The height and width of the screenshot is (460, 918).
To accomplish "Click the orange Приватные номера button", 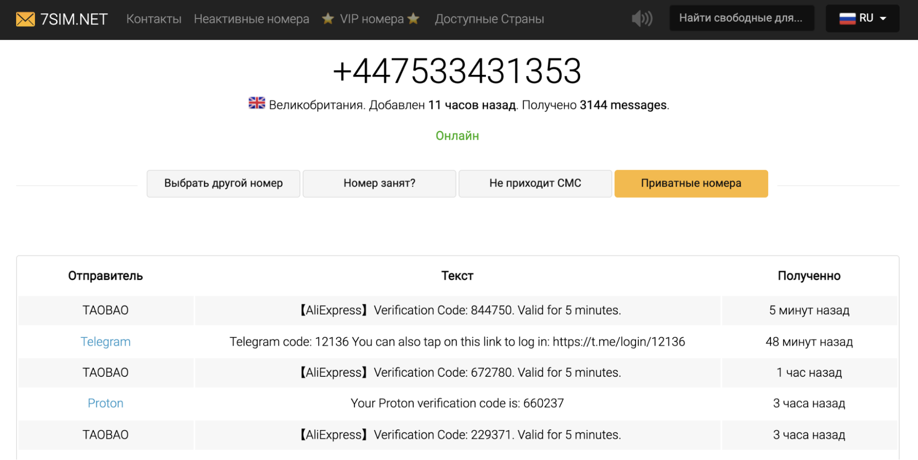I will point(691,183).
